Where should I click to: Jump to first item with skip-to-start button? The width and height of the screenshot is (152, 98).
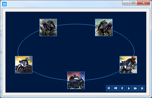109,88
